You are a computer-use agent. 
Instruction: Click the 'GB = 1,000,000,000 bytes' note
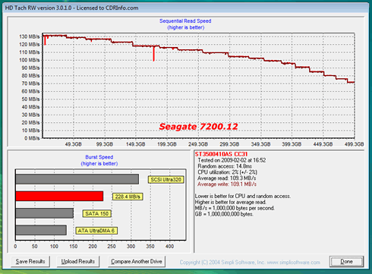(x=224, y=214)
